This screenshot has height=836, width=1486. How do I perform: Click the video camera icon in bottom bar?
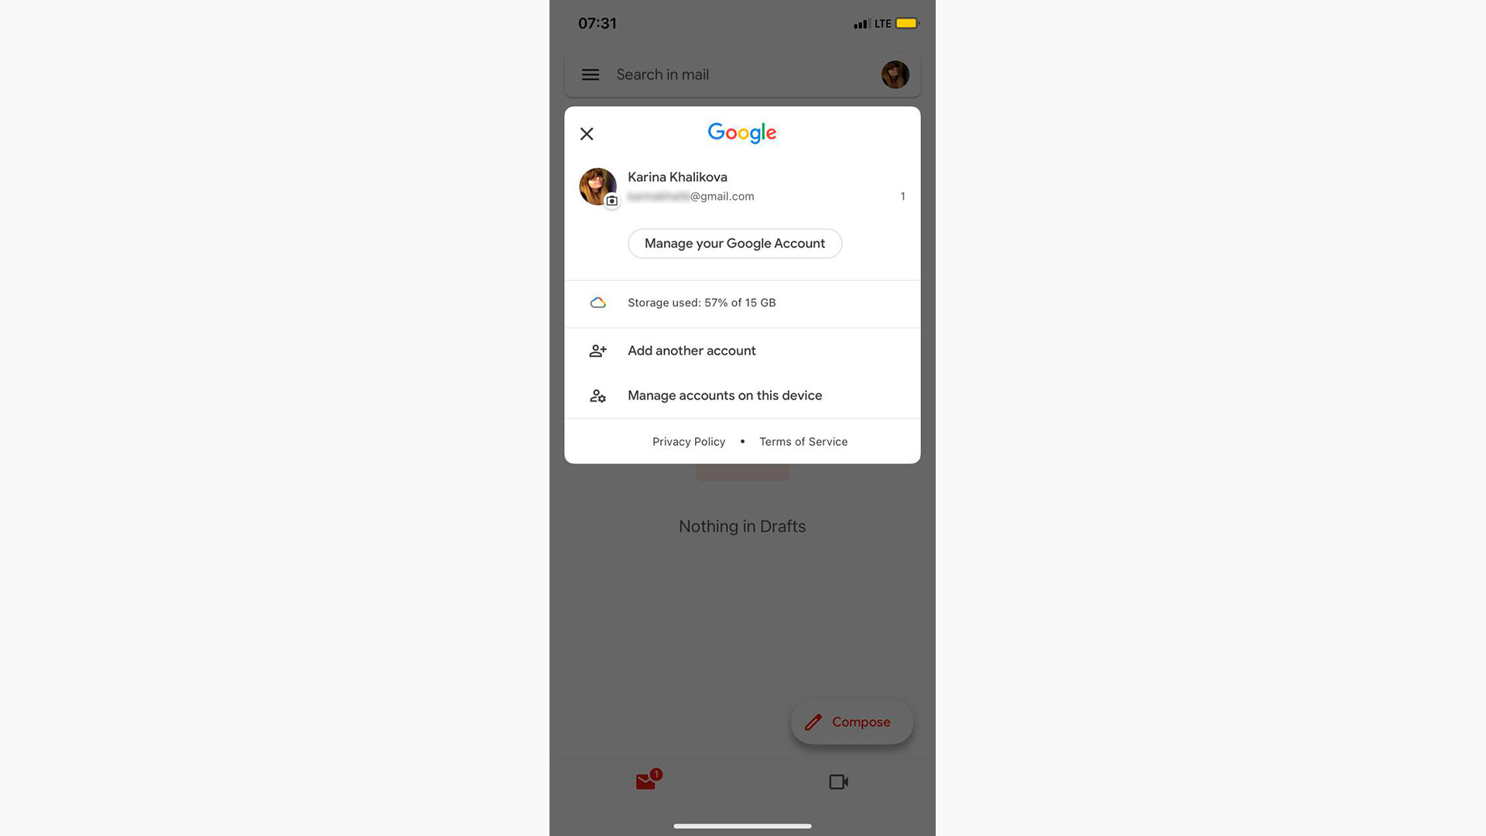click(838, 782)
